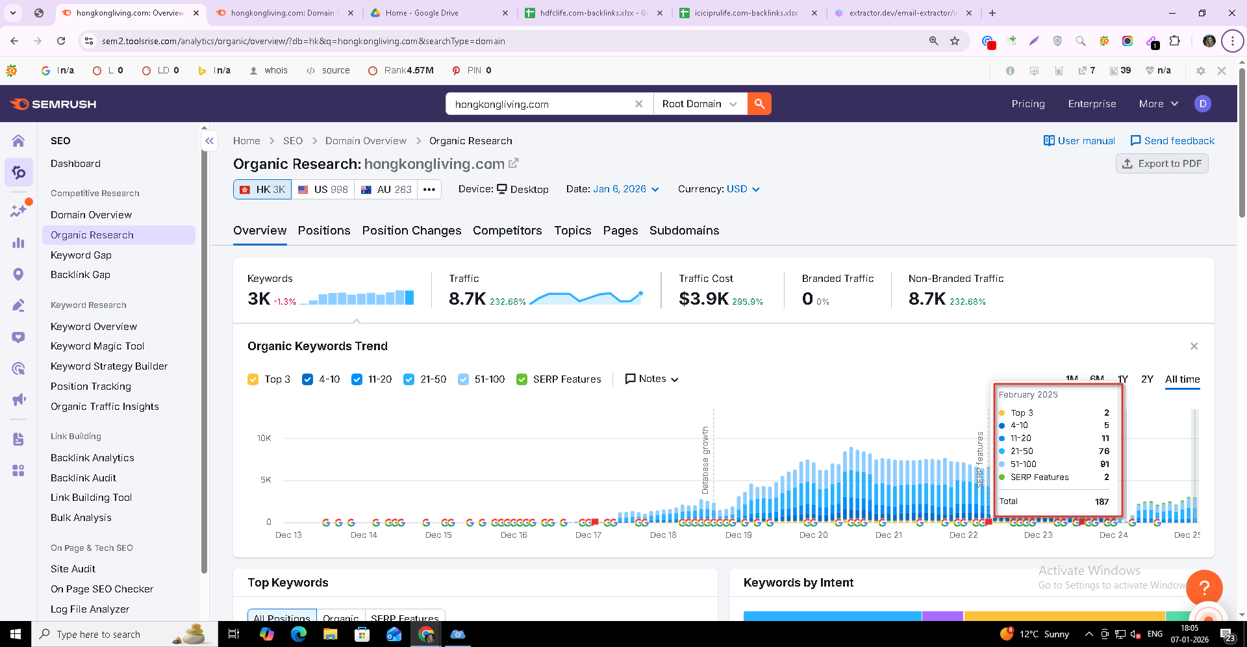Bookmark this page with star icon
Screen dimensions: 1247x647
(x=955, y=41)
